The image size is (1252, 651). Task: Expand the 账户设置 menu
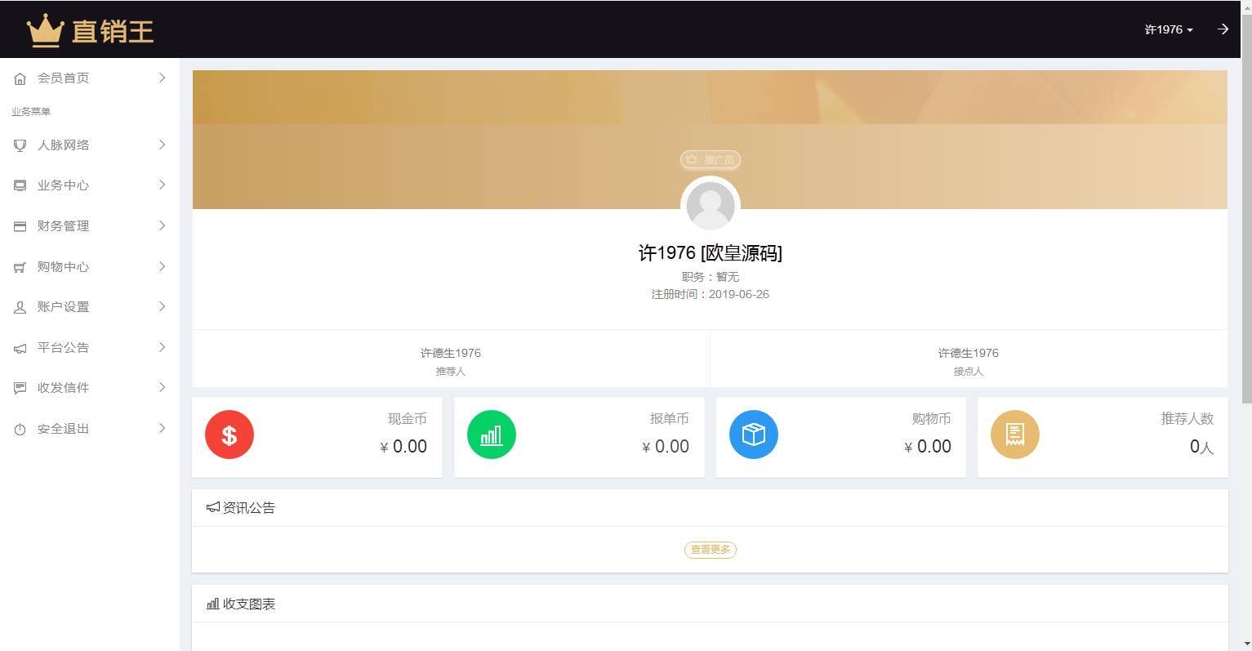click(88, 307)
